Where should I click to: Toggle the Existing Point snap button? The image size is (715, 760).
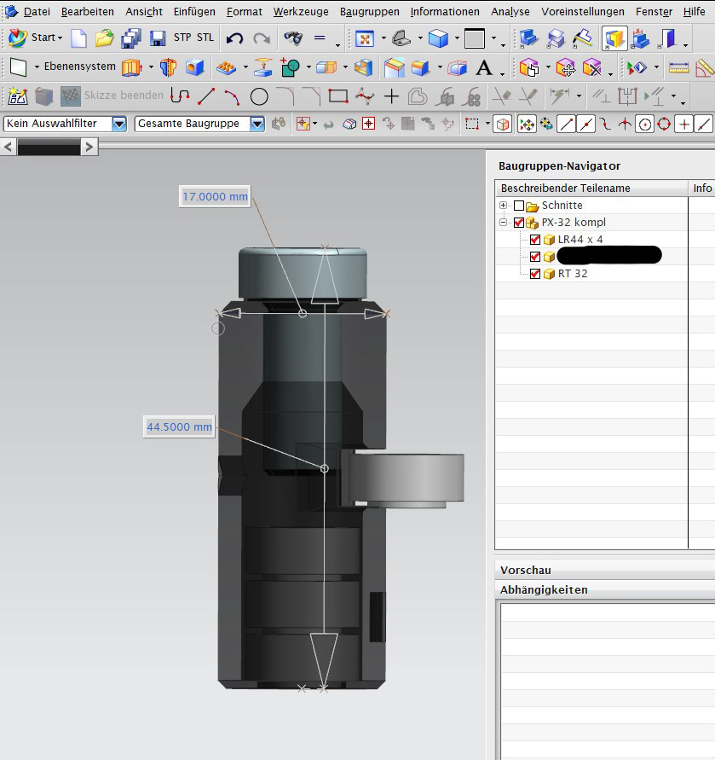tap(684, 125)
